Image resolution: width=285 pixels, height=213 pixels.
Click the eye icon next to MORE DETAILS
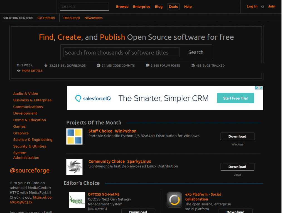[x=18, y=71]
